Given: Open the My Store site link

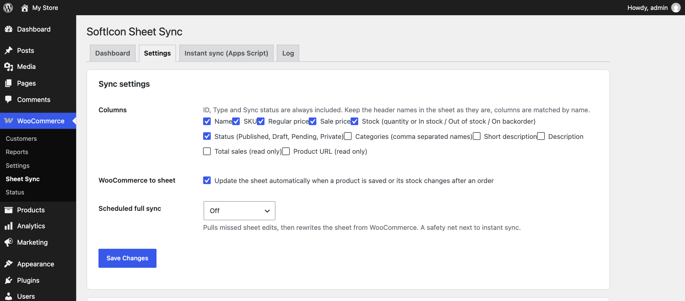Looking at the screenshot, I should click(x=45, y=8).
